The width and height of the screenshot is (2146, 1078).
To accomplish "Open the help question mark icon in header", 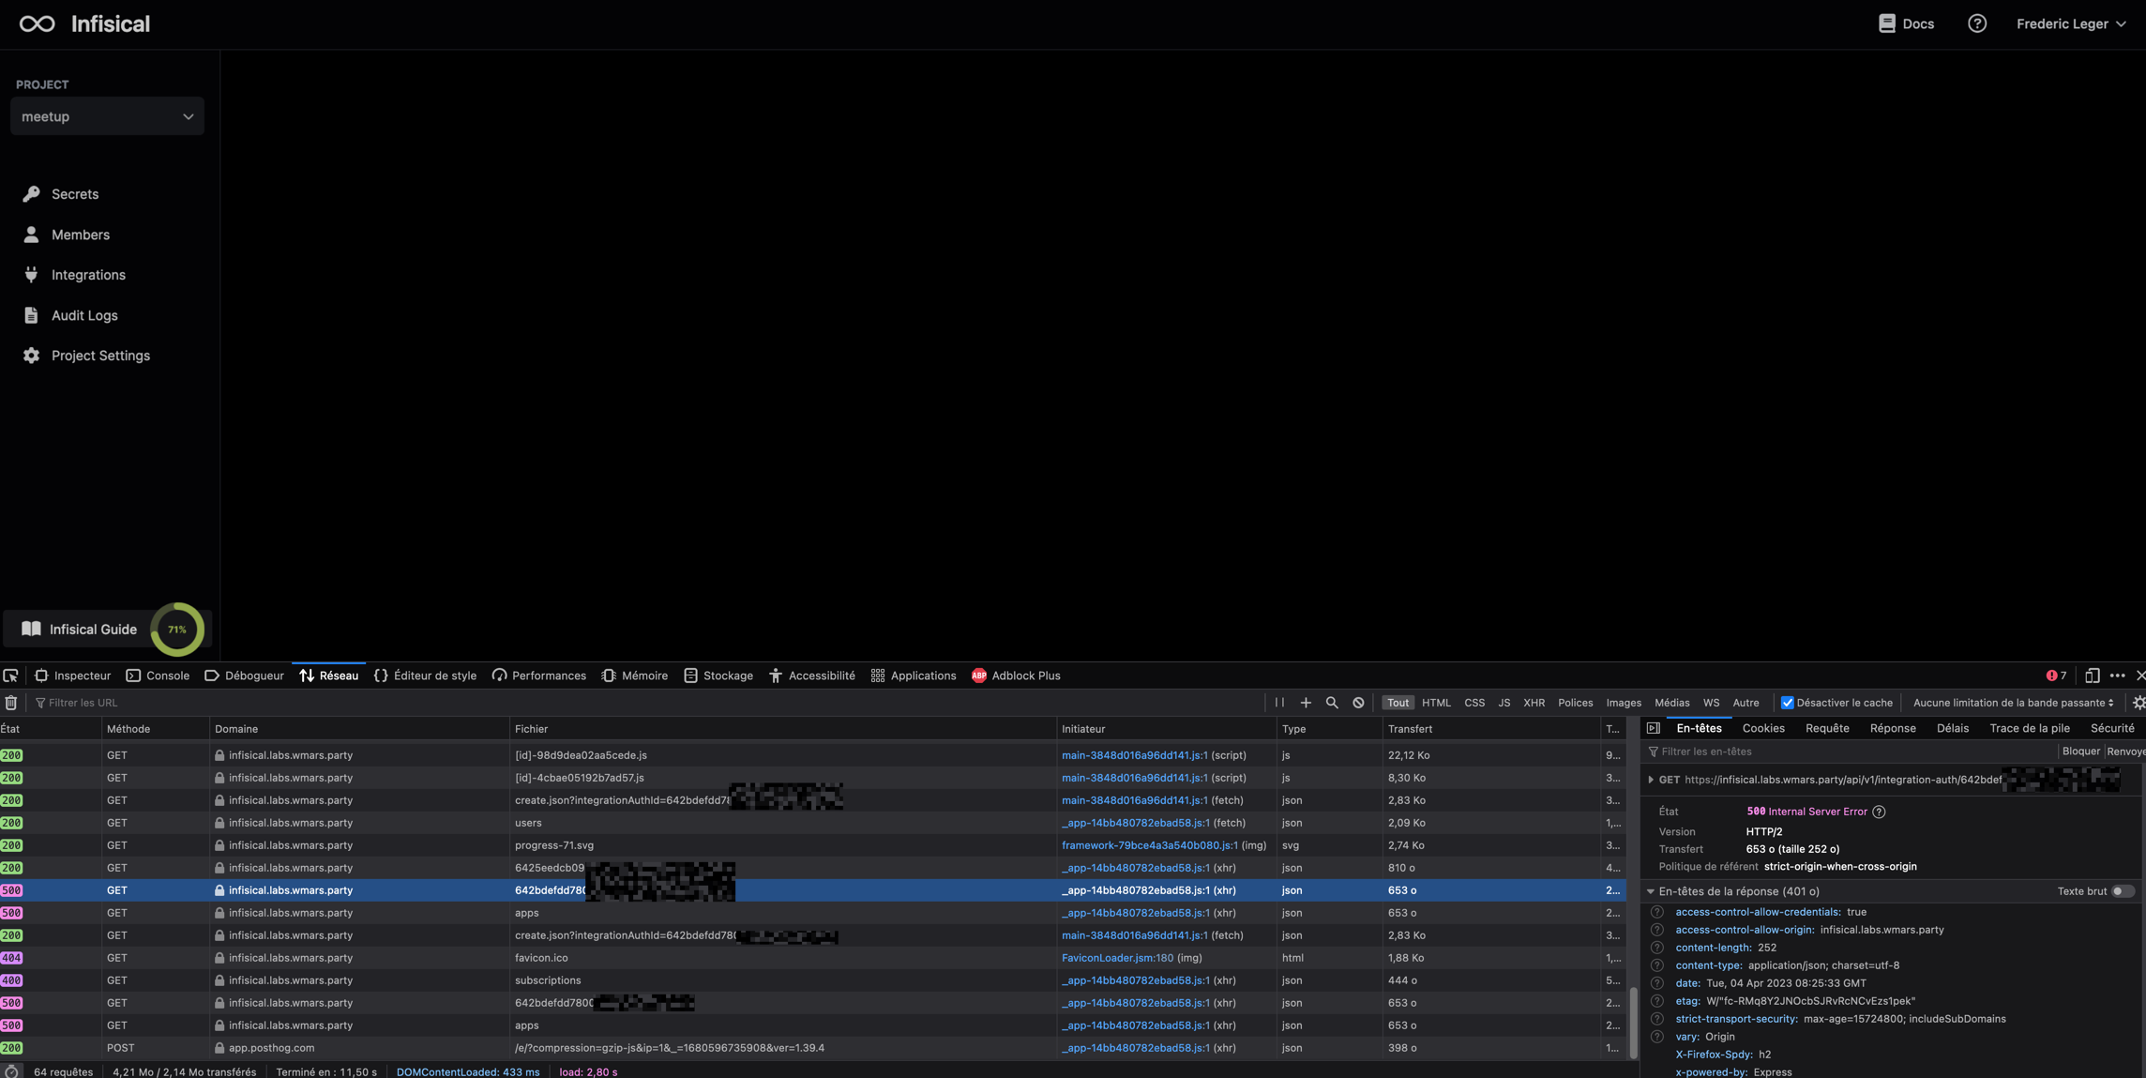I will click(x=1977, y=23).
